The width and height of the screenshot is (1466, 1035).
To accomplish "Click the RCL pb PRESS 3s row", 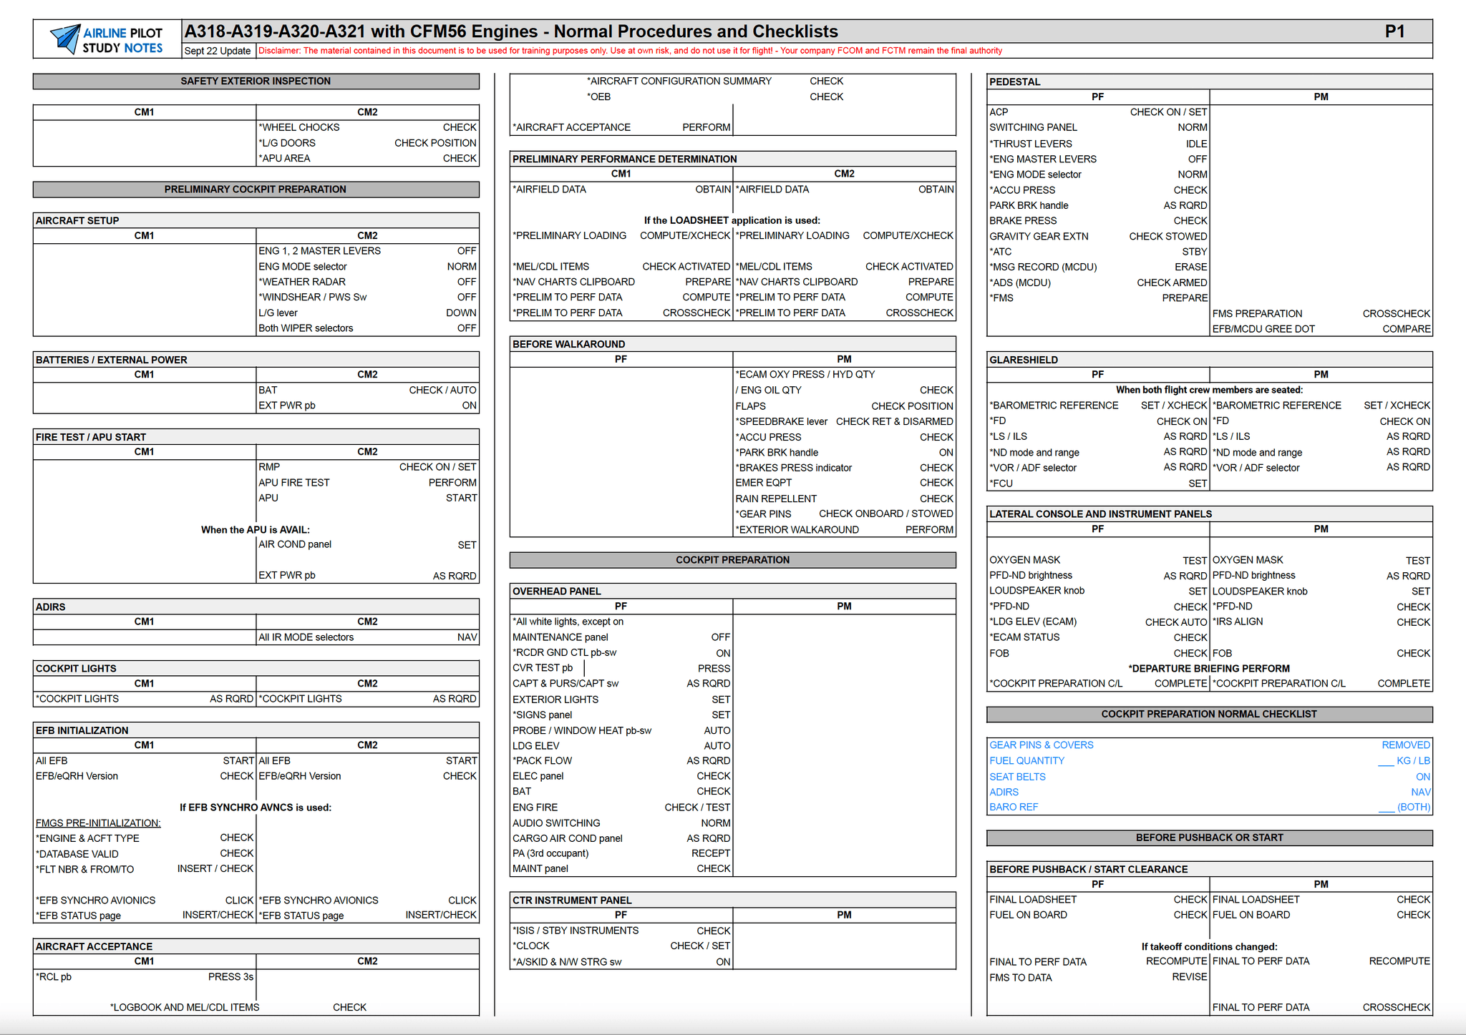I will [145, 977].
